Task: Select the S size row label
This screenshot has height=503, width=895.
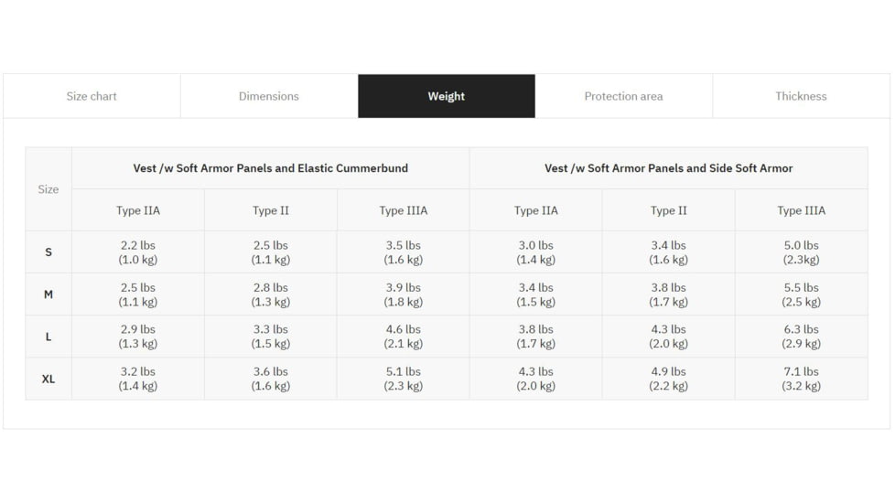Action: 49,252
